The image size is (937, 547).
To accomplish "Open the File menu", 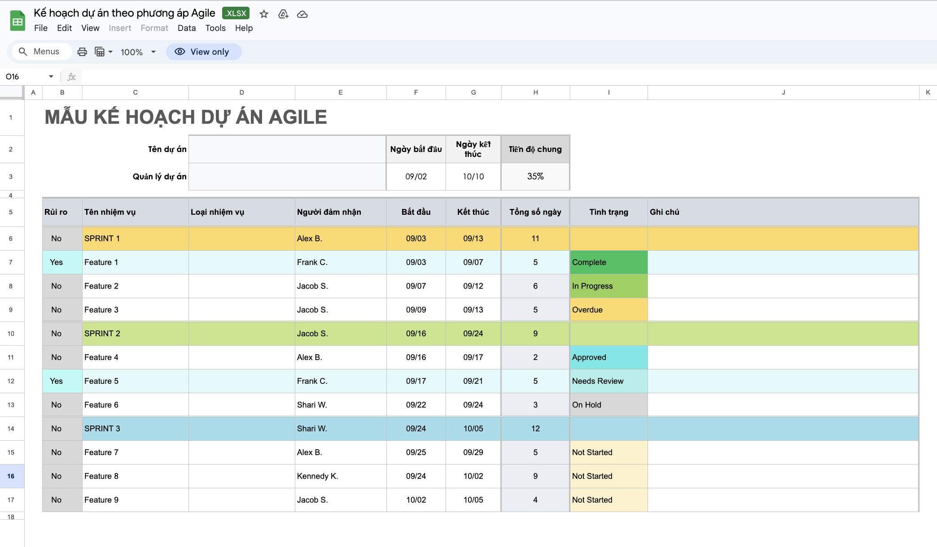I will tap(40, 28).
